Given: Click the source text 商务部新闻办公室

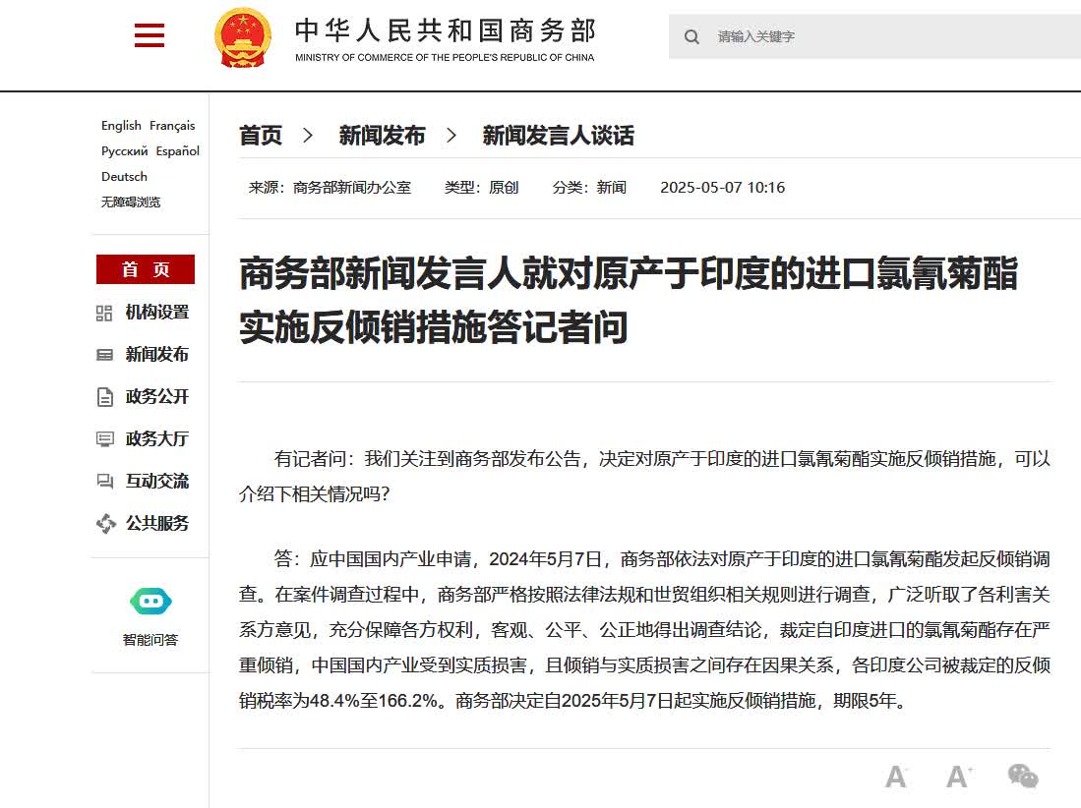Looking at the screenshot, I should coord(351,188).
